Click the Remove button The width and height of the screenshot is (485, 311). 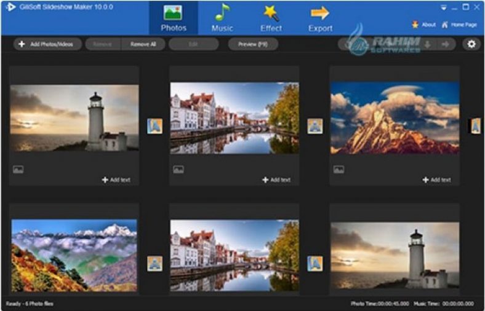pyautogui.click(x=103, y=44)
